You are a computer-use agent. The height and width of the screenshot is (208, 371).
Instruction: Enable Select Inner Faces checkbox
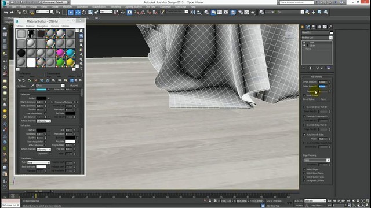pyautogui.click(x=304, y=173)
